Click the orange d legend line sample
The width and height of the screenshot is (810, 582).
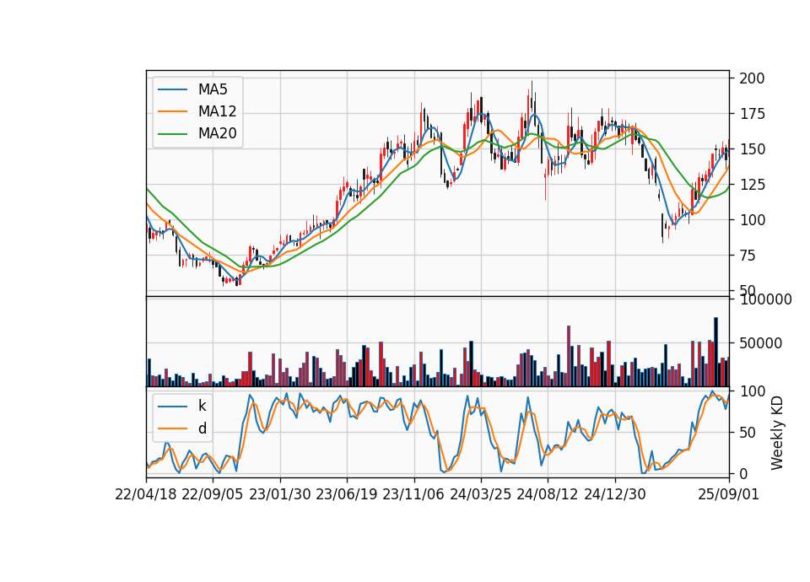pos(172,428)
